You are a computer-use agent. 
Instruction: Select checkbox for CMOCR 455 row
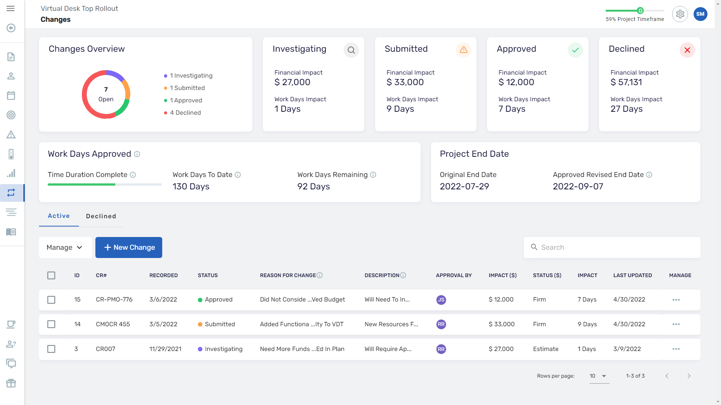(x=51, y=324)
